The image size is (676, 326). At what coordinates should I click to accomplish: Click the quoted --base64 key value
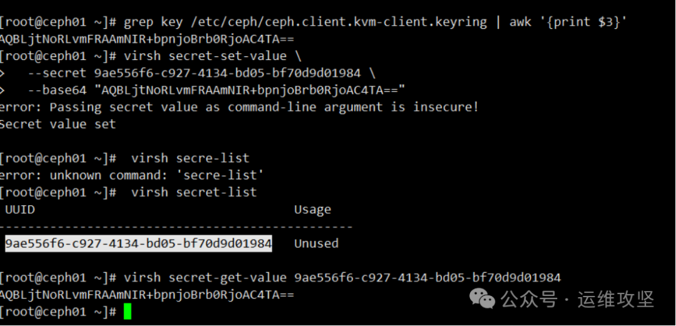[250, 90]
